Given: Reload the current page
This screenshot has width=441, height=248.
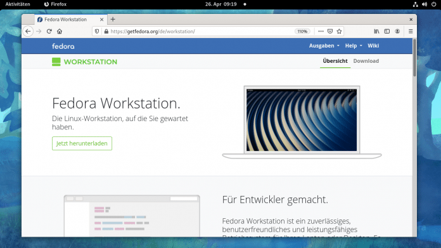Looking at the screenshot, I should tap(49, 31).
